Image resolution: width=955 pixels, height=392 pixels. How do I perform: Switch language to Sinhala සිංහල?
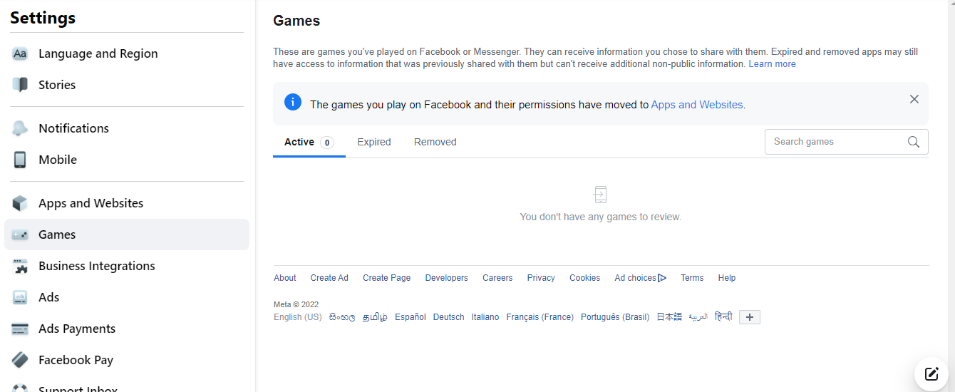point(342,317)
